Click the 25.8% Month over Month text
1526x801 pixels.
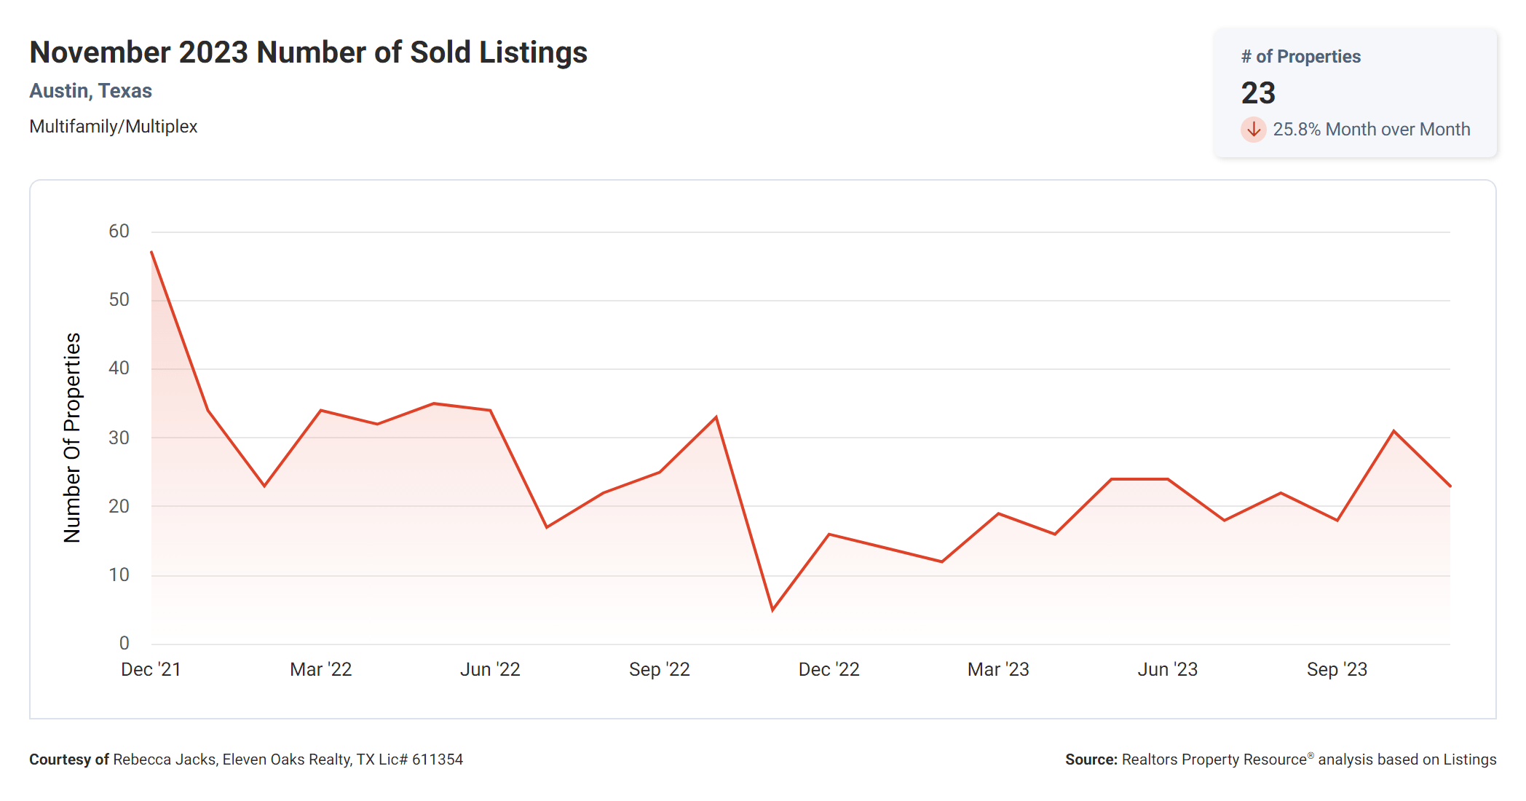[x=1371, y=130]
